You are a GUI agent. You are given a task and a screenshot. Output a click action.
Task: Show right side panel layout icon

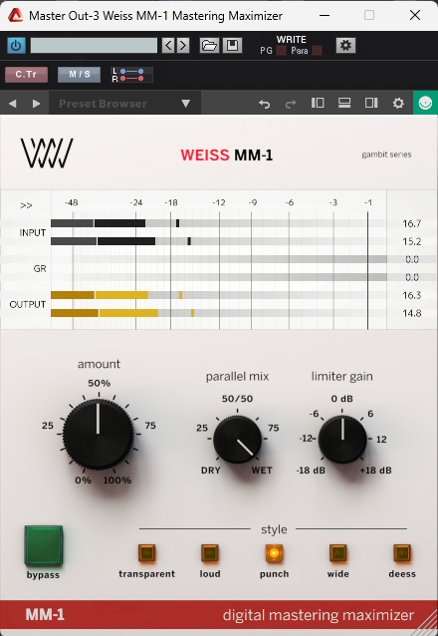pos(371,103)
